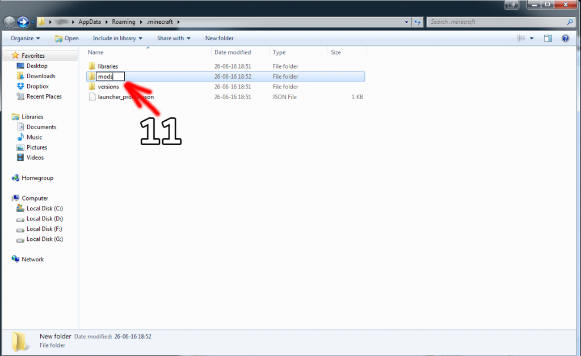Image resolution: width=581 pixels, height=356 pixels.
Task: Open Recent Places in Favorites
Action: click(44, 96)
